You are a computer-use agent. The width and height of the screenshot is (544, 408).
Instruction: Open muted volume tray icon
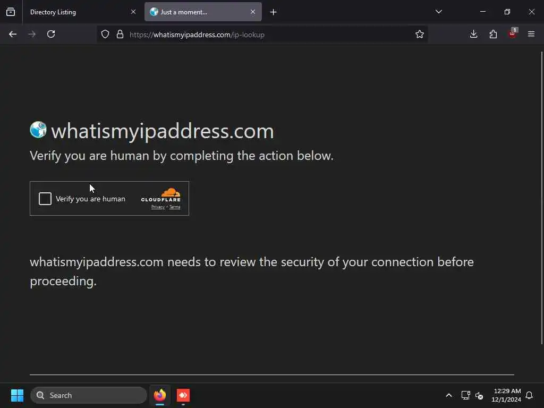pyautogui.click(x=479, y=395)
